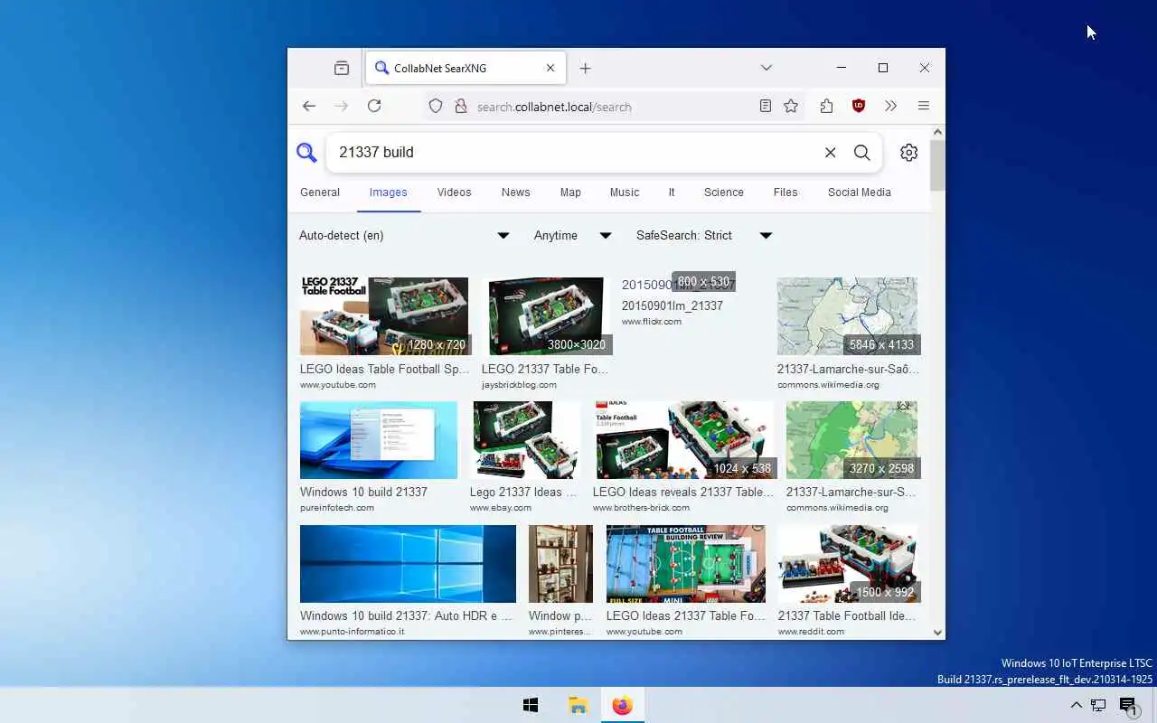
Task: Click '21337 Table Football Ide...' reddit title
Action: point(847,616)
